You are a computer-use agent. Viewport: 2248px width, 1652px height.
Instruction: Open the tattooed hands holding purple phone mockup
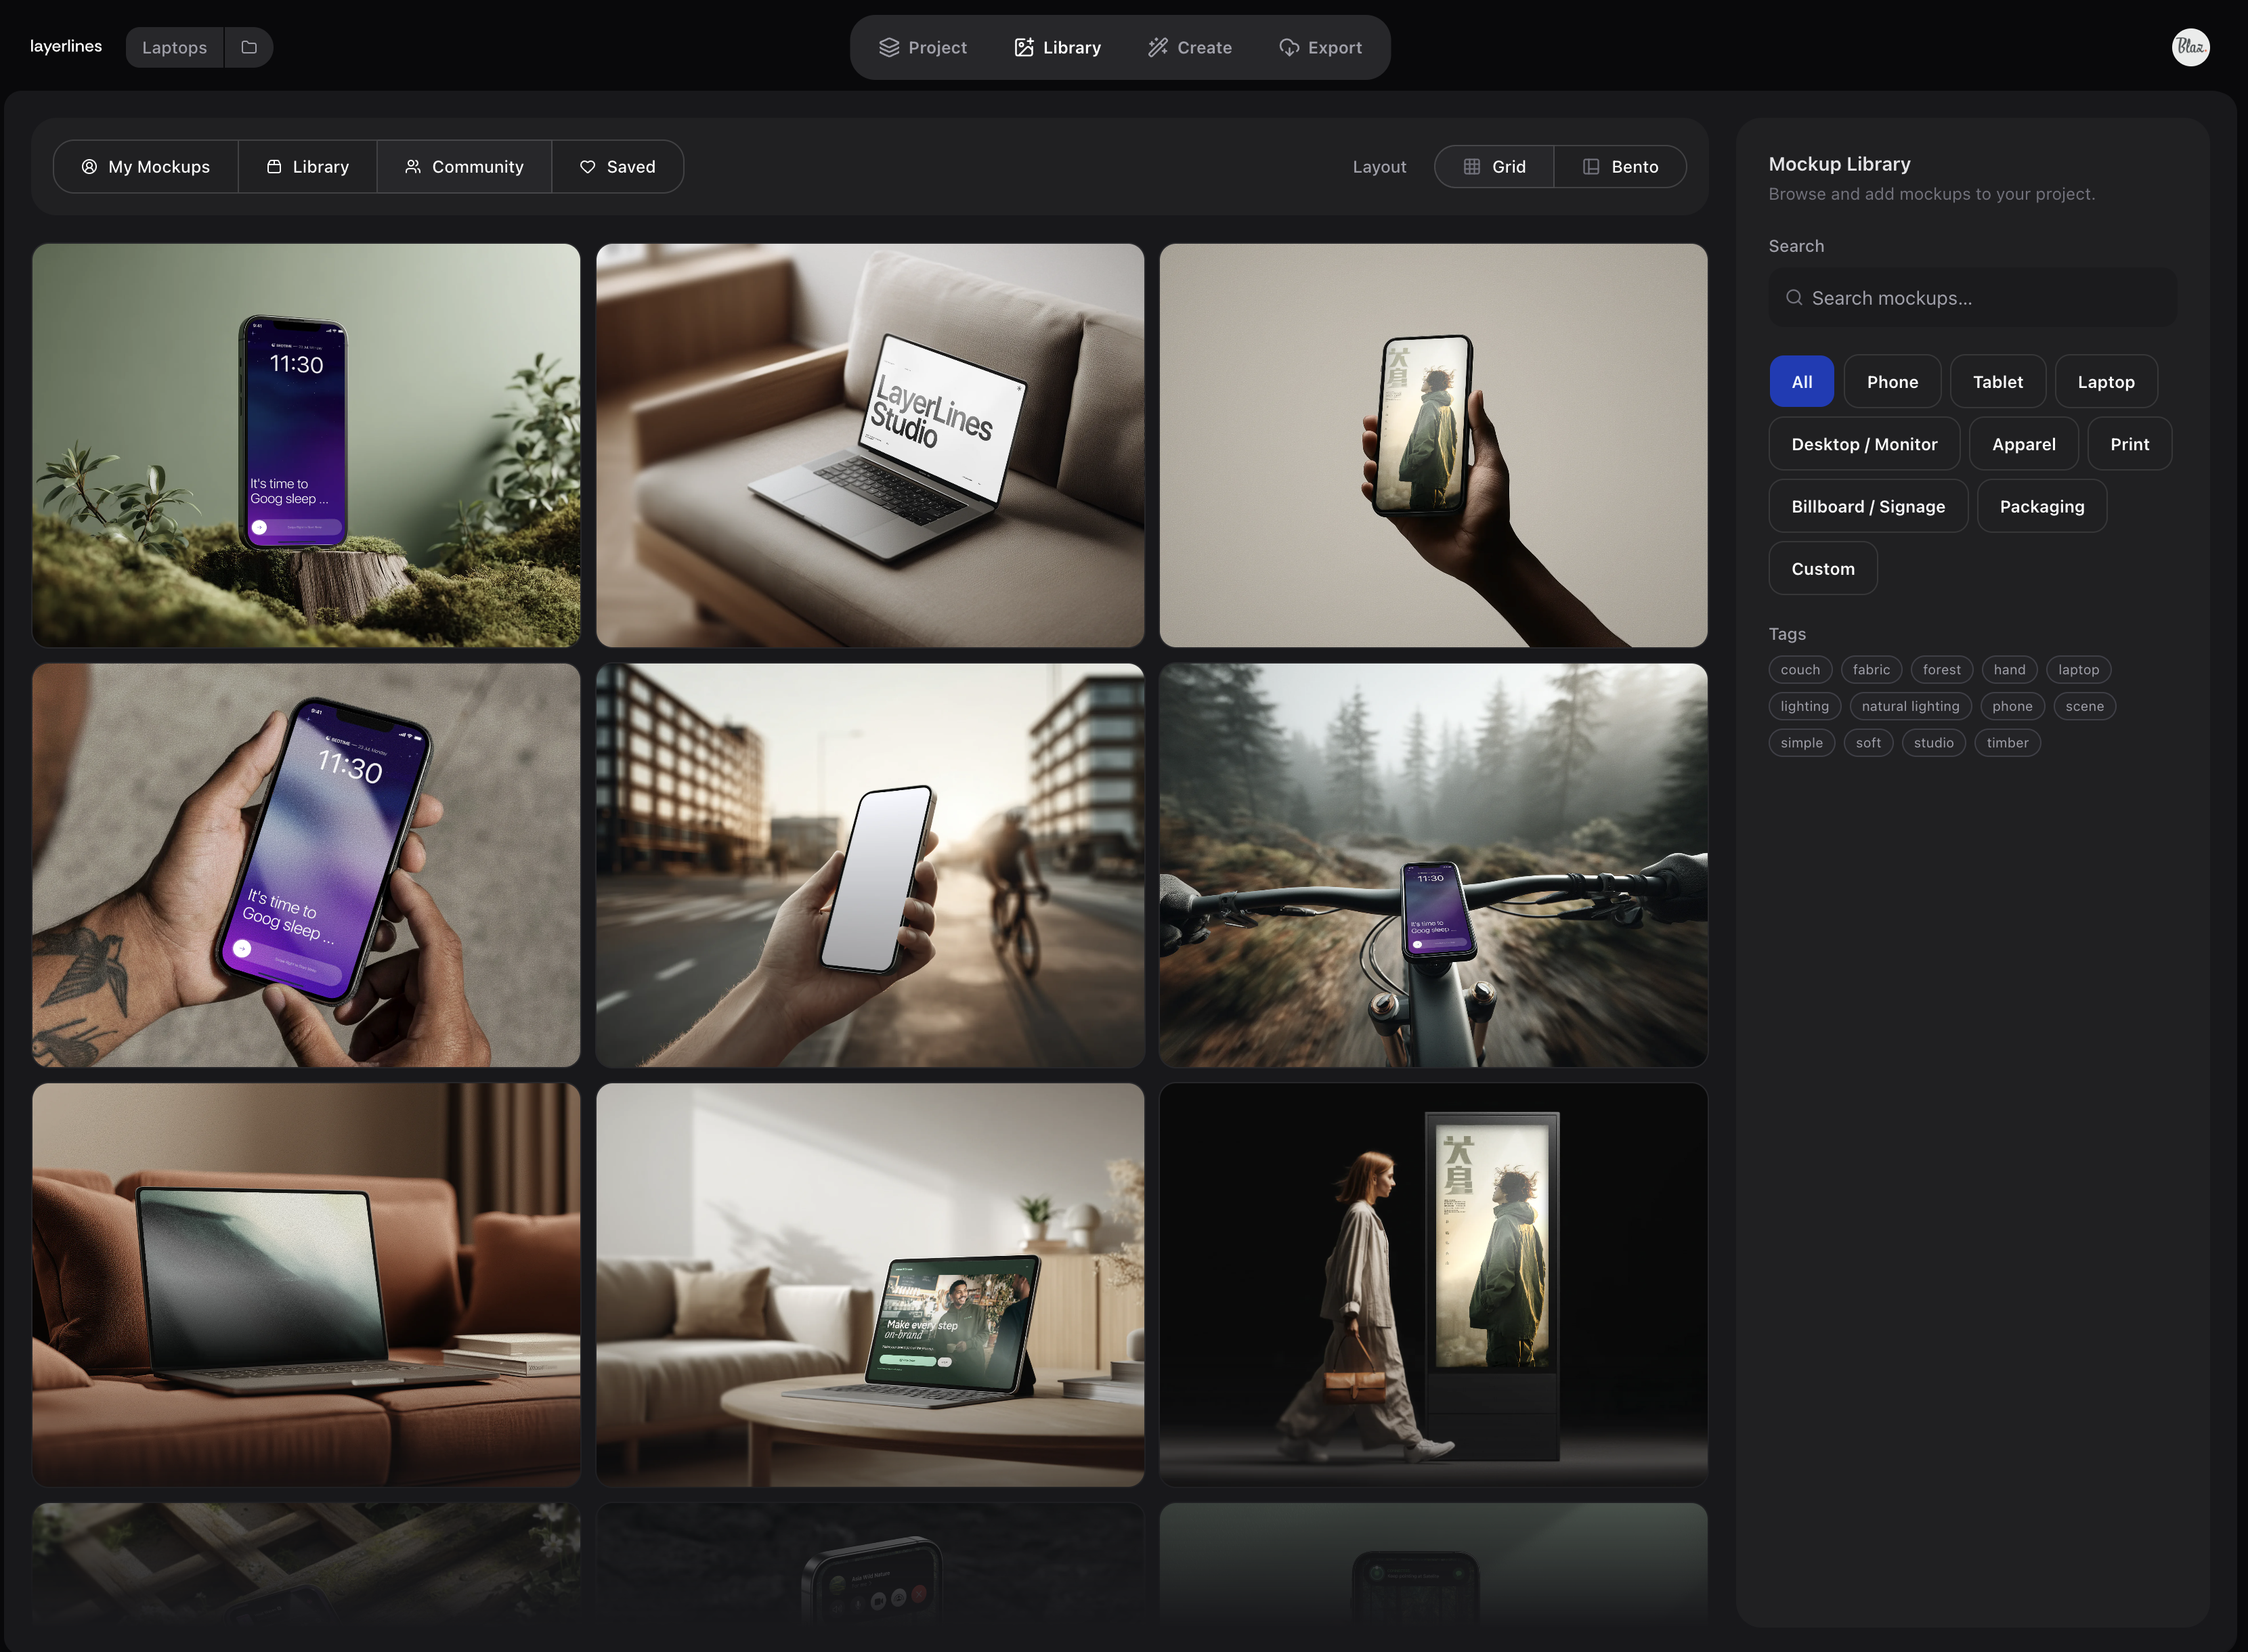pyautogui.click(x=306, y=865)
